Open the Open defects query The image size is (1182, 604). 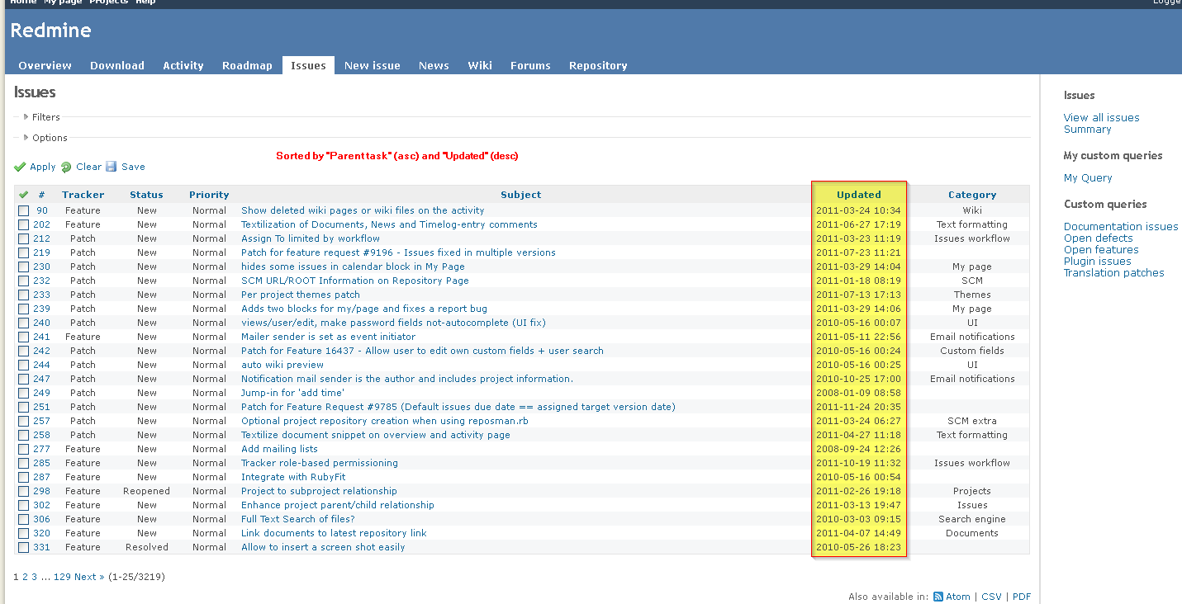click(1098, 238)
